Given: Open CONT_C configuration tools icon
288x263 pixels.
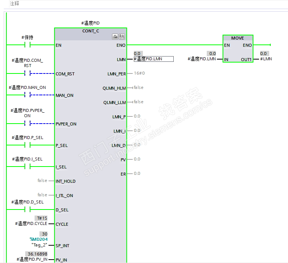Looking at the screenshot, I should [122, 37].
